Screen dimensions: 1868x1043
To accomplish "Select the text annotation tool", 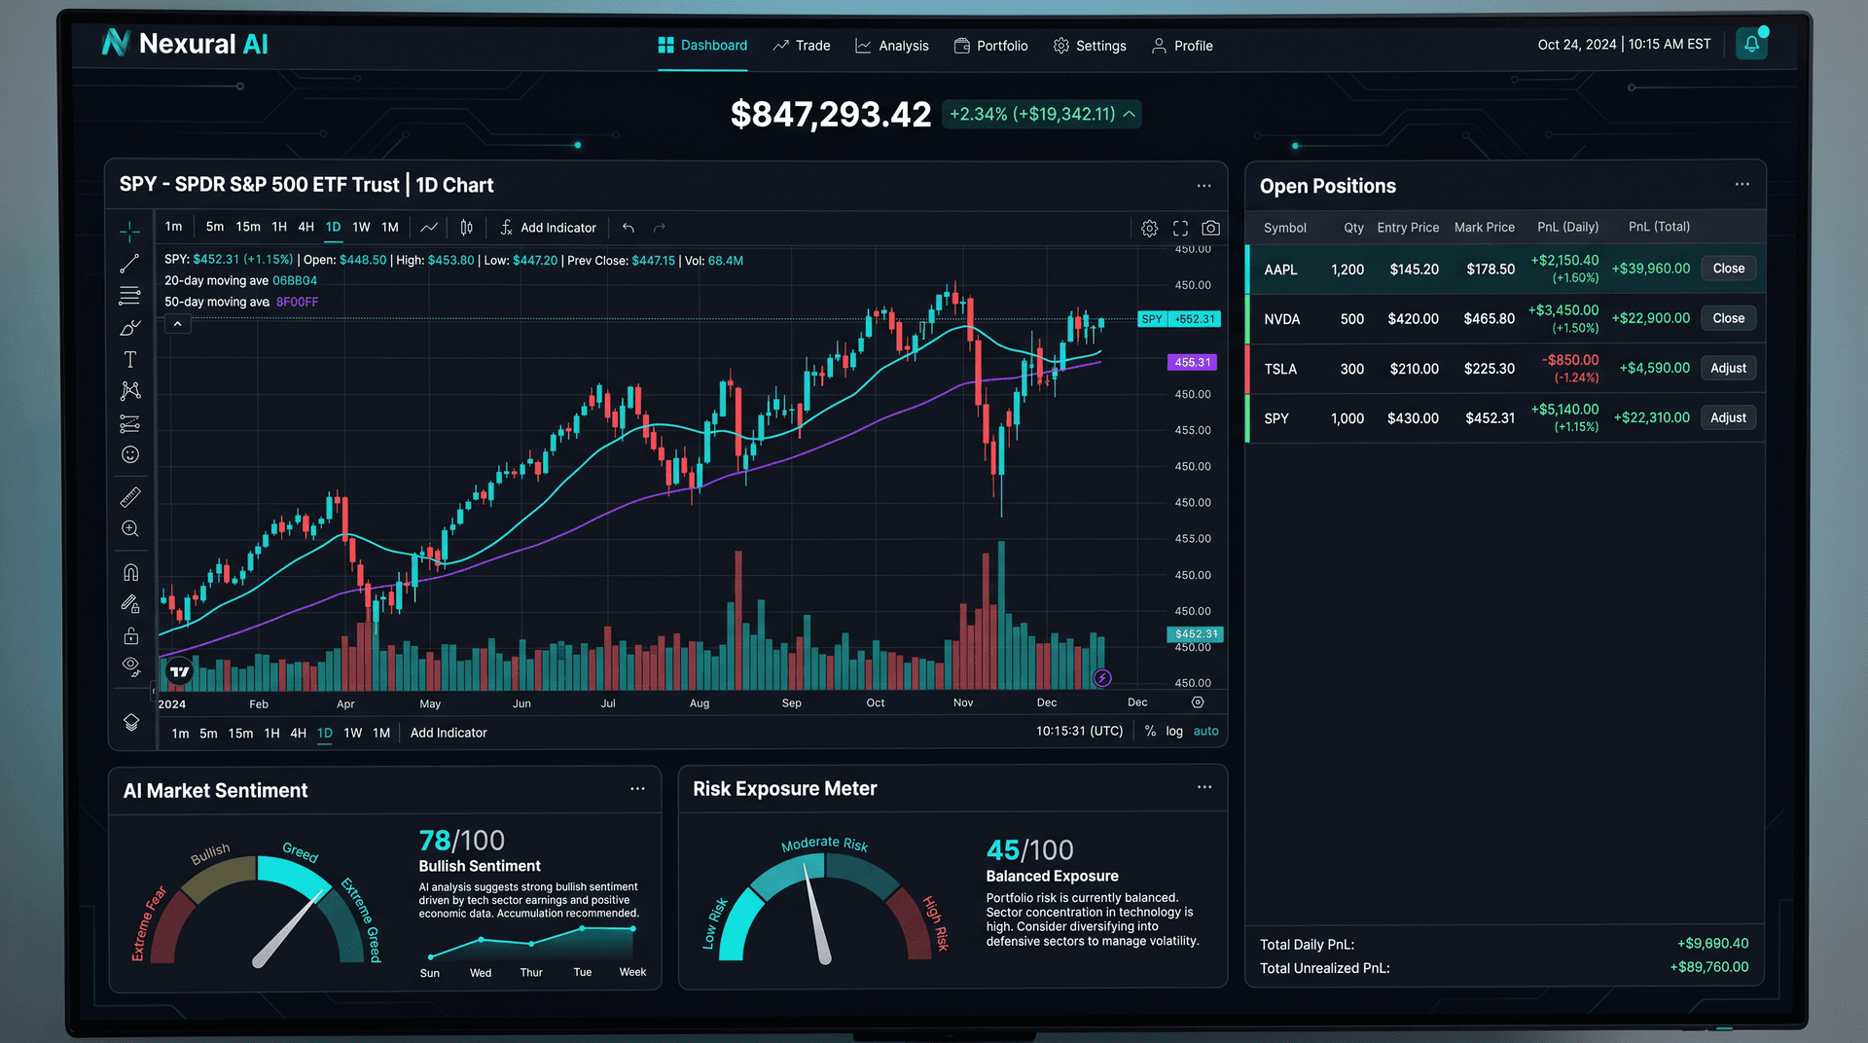I will (129, 359).
